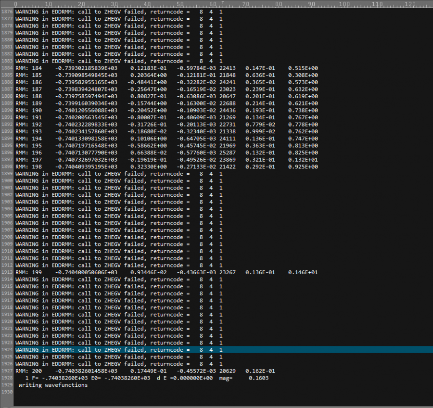This screenshot has height=408, width=433.
Task: Click the 'RMM: 200' label
Action: tap(28, 371)
